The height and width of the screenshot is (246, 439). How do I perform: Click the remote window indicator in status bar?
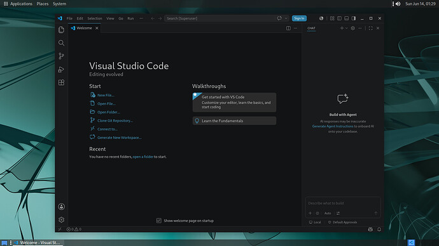[60, 230]
